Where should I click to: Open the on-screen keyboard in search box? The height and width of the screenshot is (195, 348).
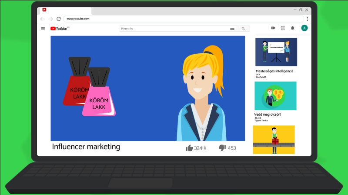tap(232, 29)
